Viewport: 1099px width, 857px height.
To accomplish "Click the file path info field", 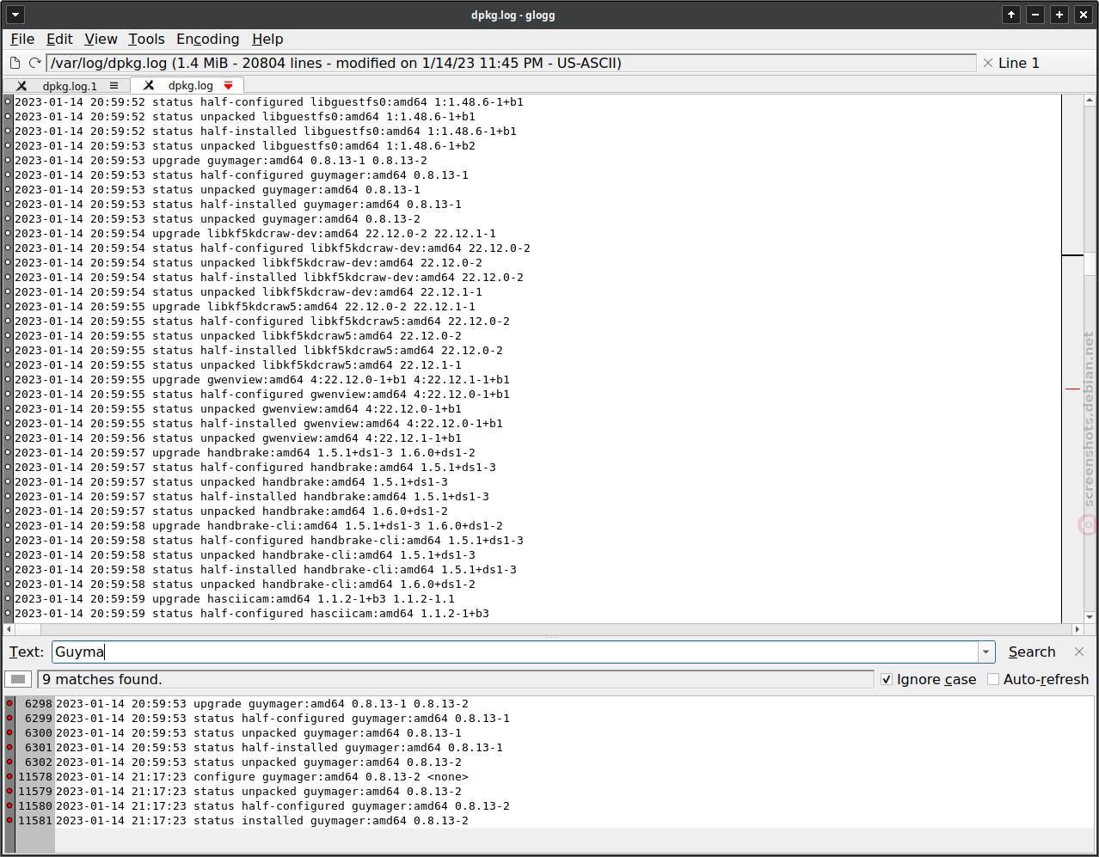I will [511, 63].
